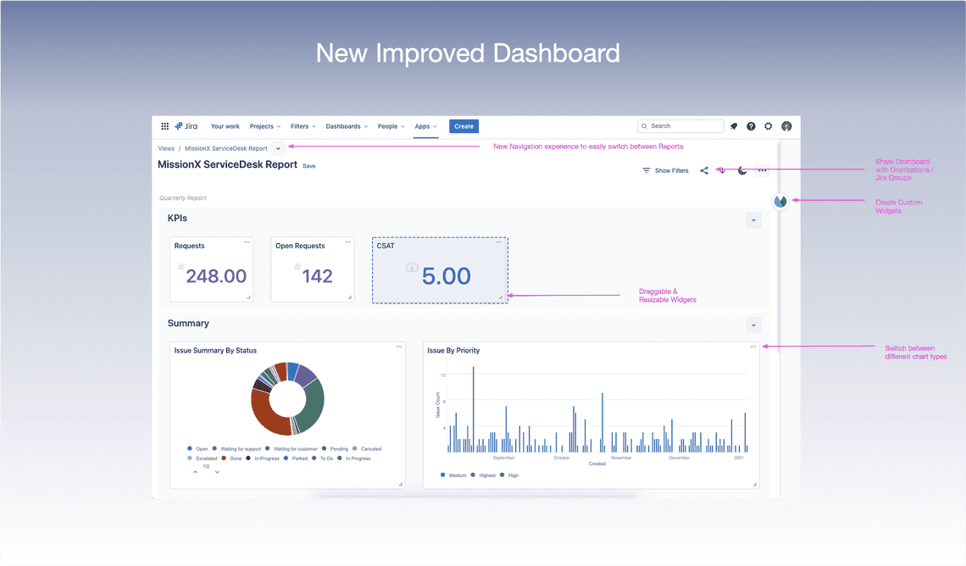Collapse the Summary section chevron
This screenshot has width=966, height=566.
click(x=753, y=325)
